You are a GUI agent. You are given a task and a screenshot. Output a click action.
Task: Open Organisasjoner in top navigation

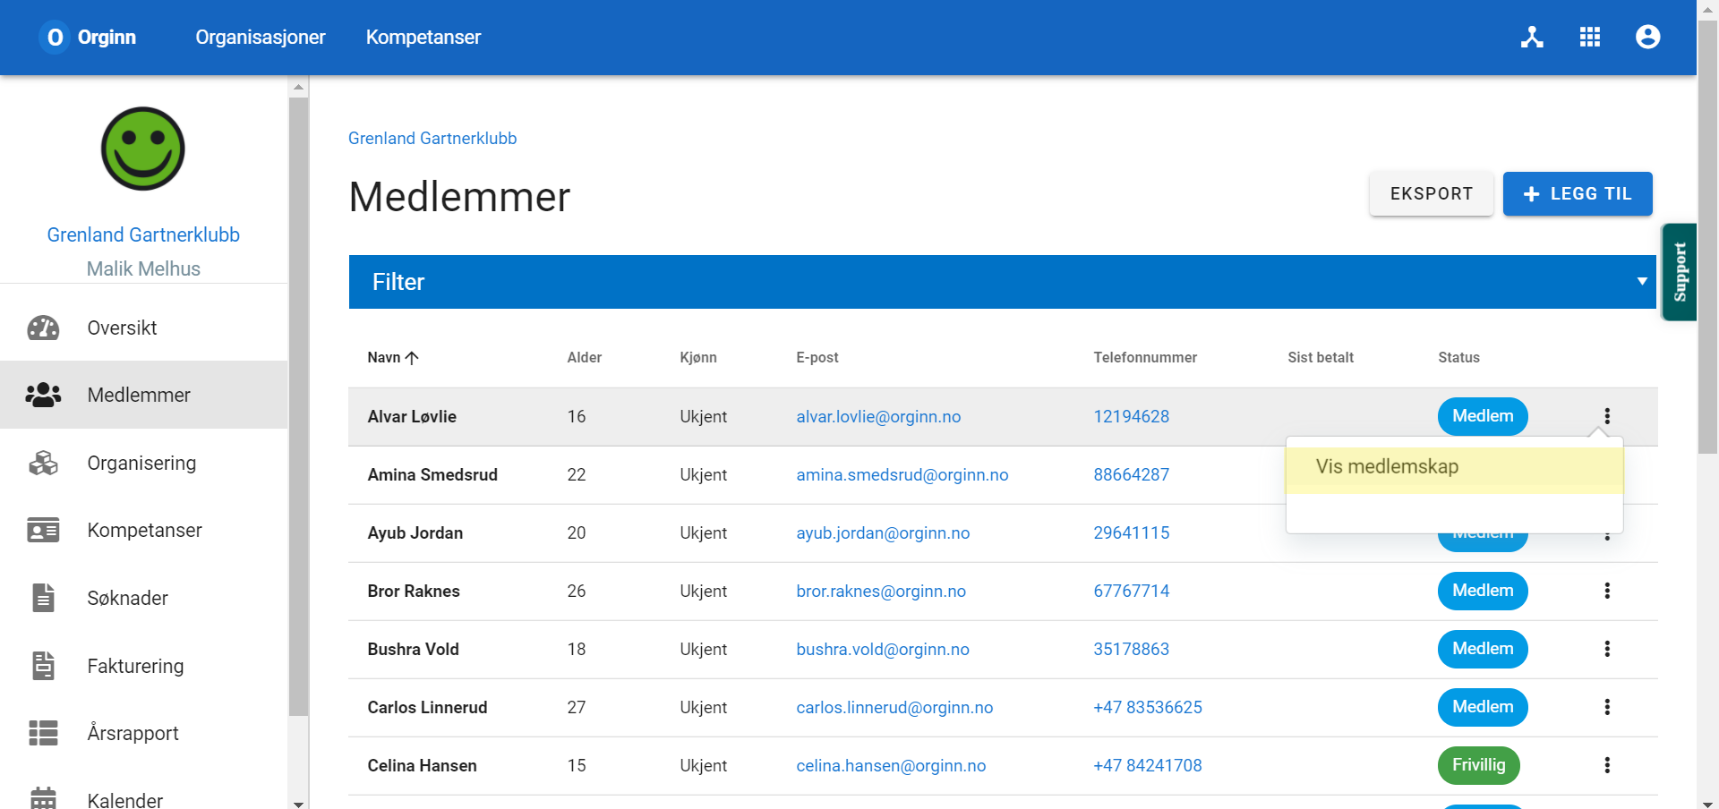(x=261, y=37)
